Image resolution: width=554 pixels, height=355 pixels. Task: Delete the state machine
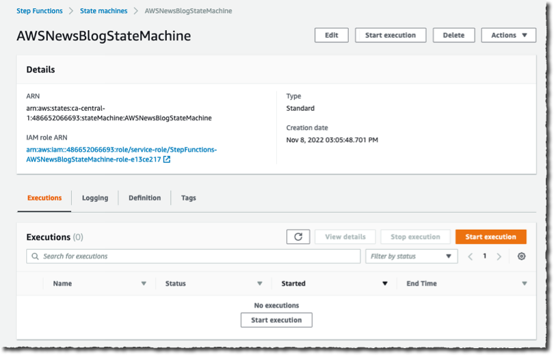point(453,36)
